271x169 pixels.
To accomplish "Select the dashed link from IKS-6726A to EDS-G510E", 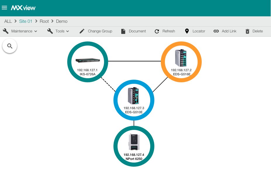I will click(x=108, y=84).
